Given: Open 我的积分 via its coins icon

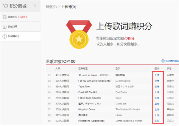Looking at the screenshot, I should click(x=4, y=17).
